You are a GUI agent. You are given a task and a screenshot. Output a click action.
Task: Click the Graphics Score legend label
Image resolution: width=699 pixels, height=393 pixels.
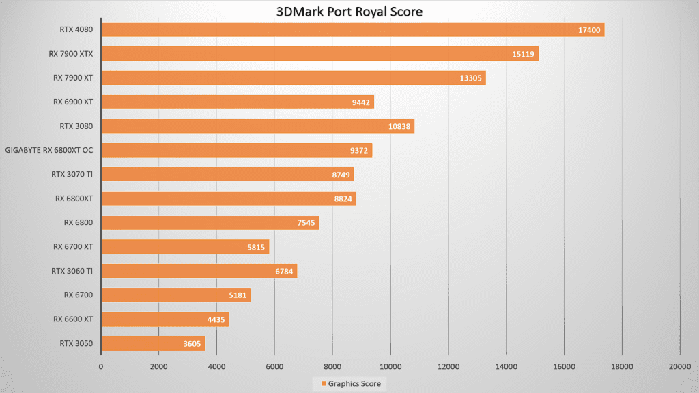point(354,383)
